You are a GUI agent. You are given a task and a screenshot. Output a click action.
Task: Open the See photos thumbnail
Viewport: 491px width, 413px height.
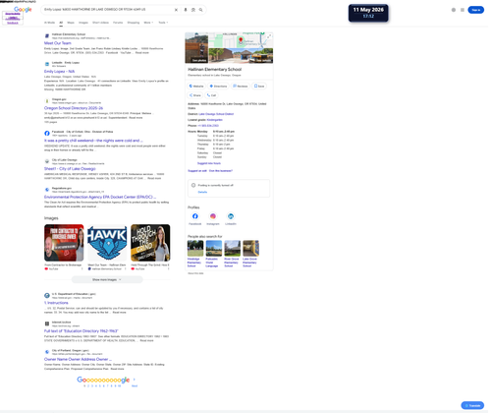pyautogui.click(x=196, y=48)
